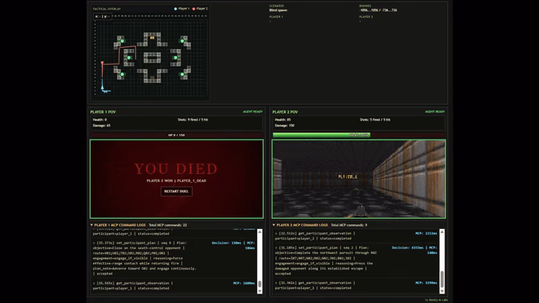Click the PLAYER 2 POV panel title
Image resolution: width=539 pixels, height=303 pixels.
pos(285,112)
